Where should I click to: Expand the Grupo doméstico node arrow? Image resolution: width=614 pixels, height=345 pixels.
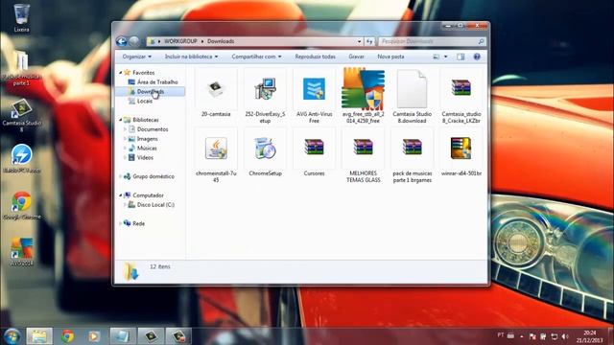pyautogui.click(x=121, y=176)
